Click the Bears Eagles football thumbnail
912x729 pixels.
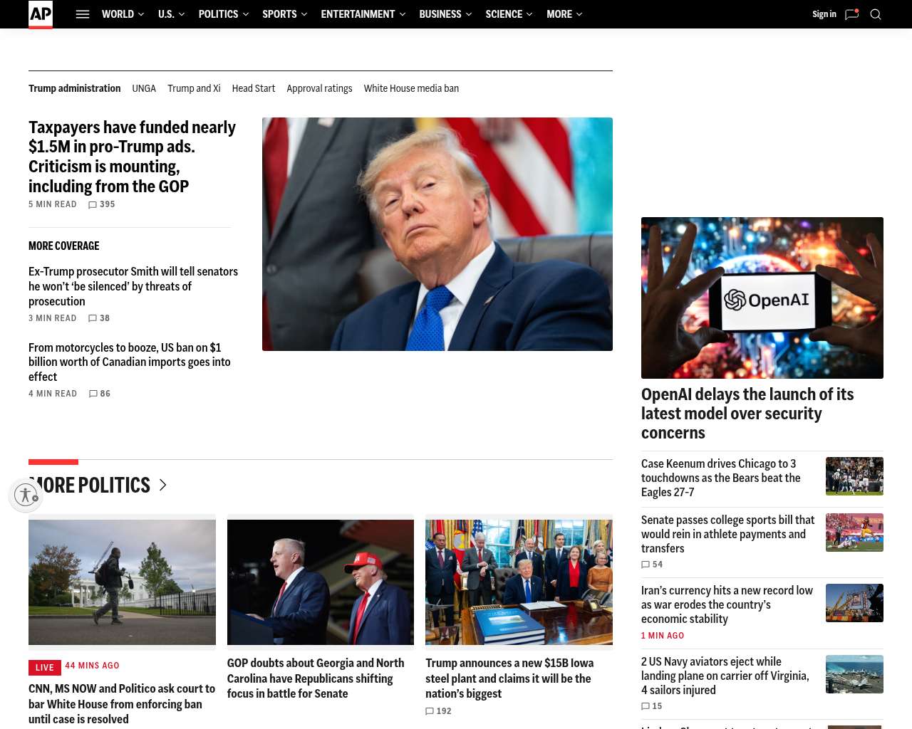(x=854, y=476)
